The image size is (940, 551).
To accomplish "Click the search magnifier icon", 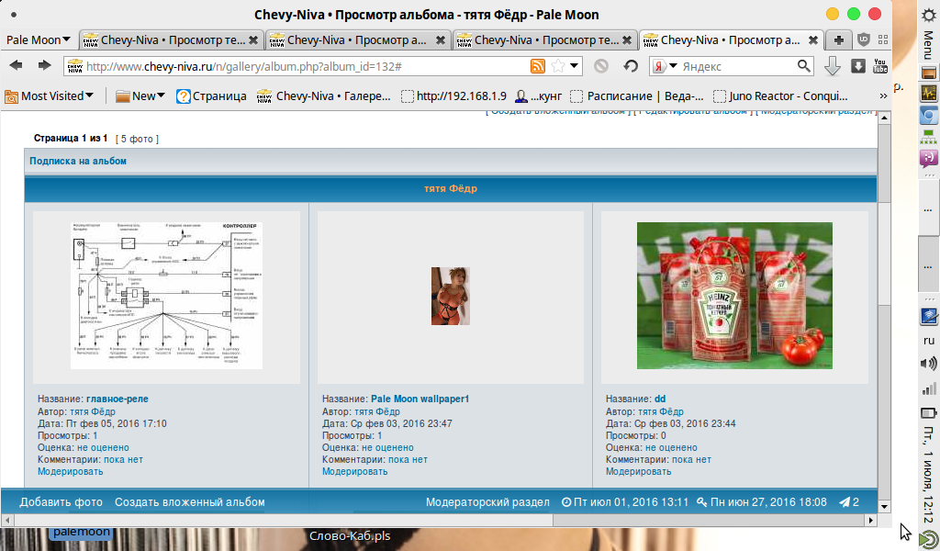I will 804,66.
